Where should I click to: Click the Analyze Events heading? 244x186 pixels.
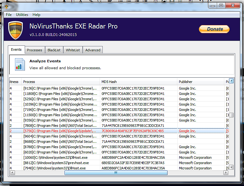[x=45, y=61]
